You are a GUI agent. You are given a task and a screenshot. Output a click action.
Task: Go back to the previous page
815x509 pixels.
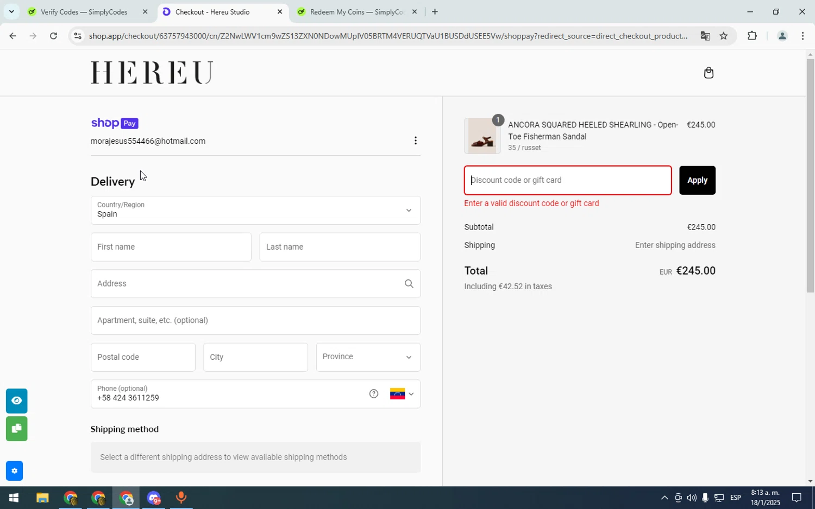point(12,36)
